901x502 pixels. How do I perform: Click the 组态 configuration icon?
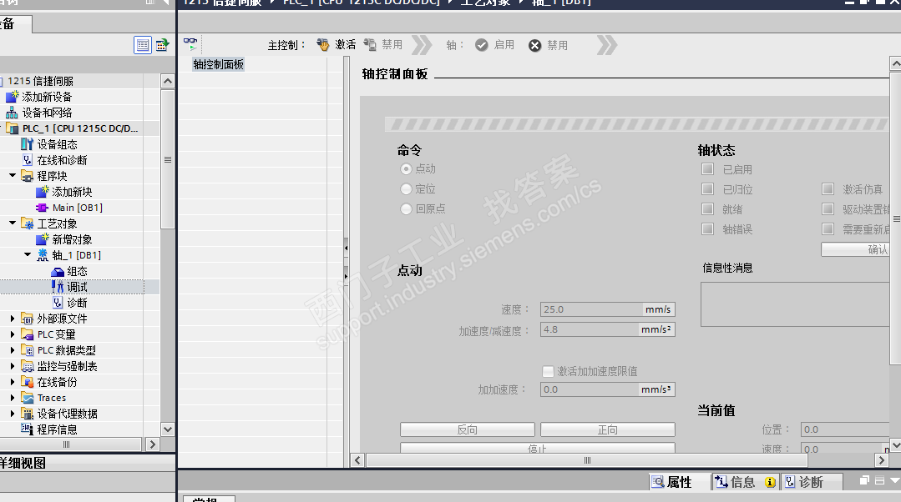(58, 271)
